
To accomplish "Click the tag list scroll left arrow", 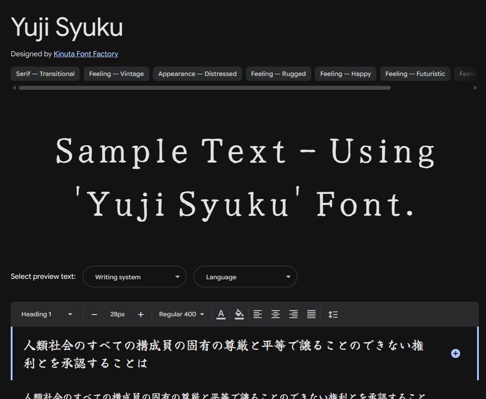I will coord(14,88).
